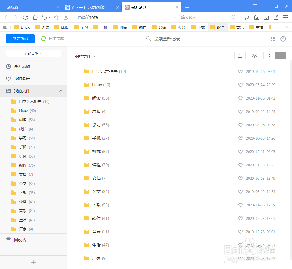Open the 音乐 bookmark folder in bookmarks bar
Image resolution: width=292 pixels, height=269 pixels.
click(x=237, y=27)
